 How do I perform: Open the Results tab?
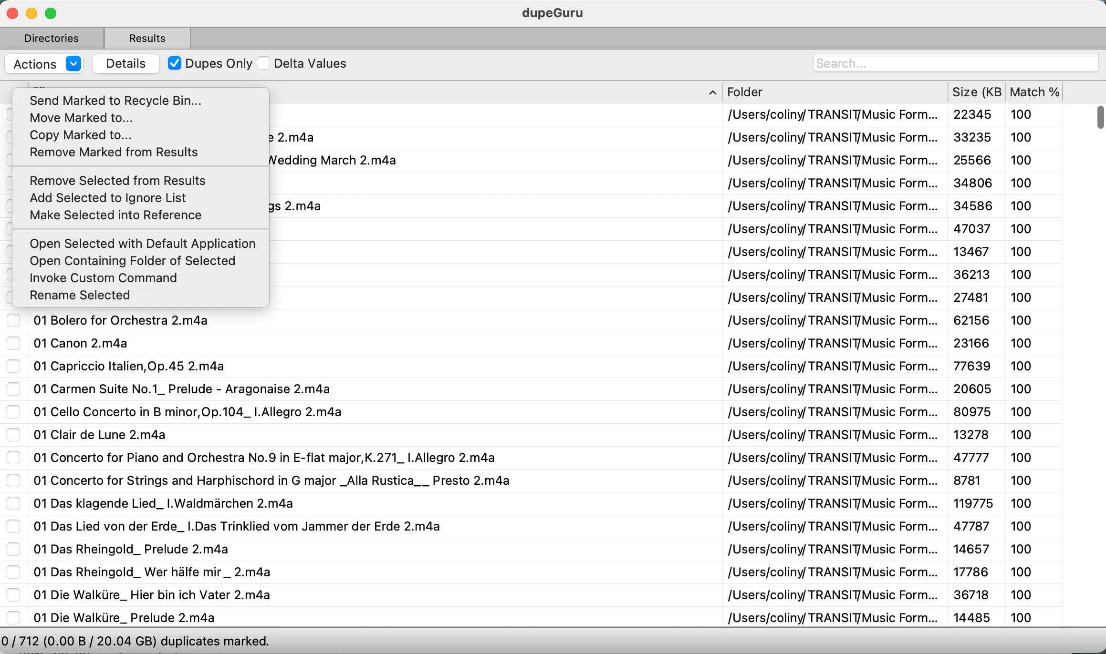[147, 38]
